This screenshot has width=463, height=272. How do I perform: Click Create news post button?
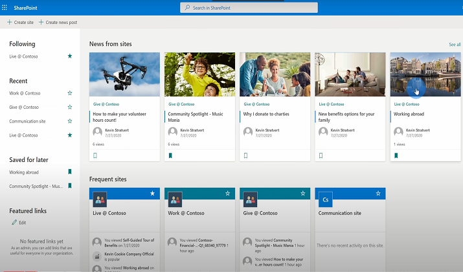(x=58, y=22)
